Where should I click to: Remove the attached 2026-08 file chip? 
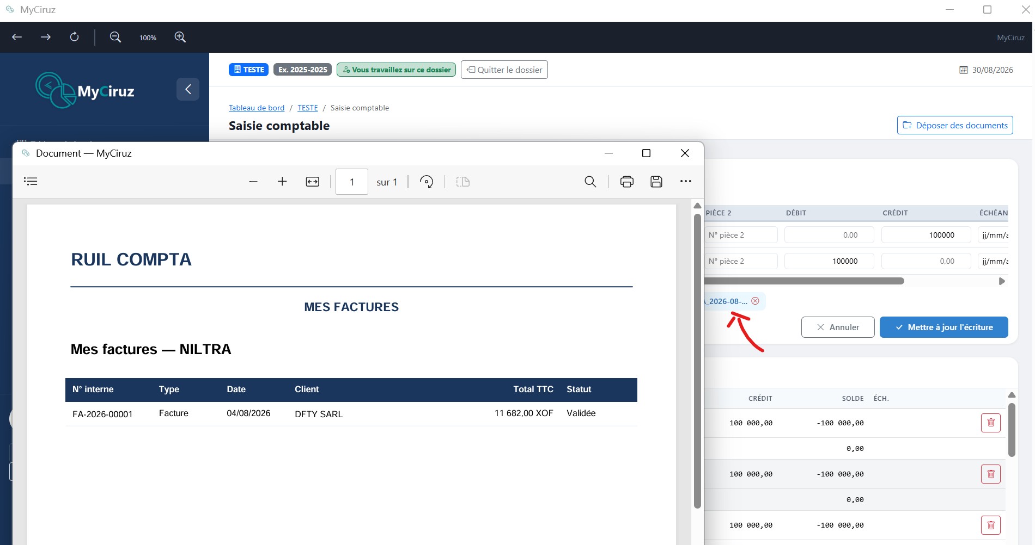[755, 301]
